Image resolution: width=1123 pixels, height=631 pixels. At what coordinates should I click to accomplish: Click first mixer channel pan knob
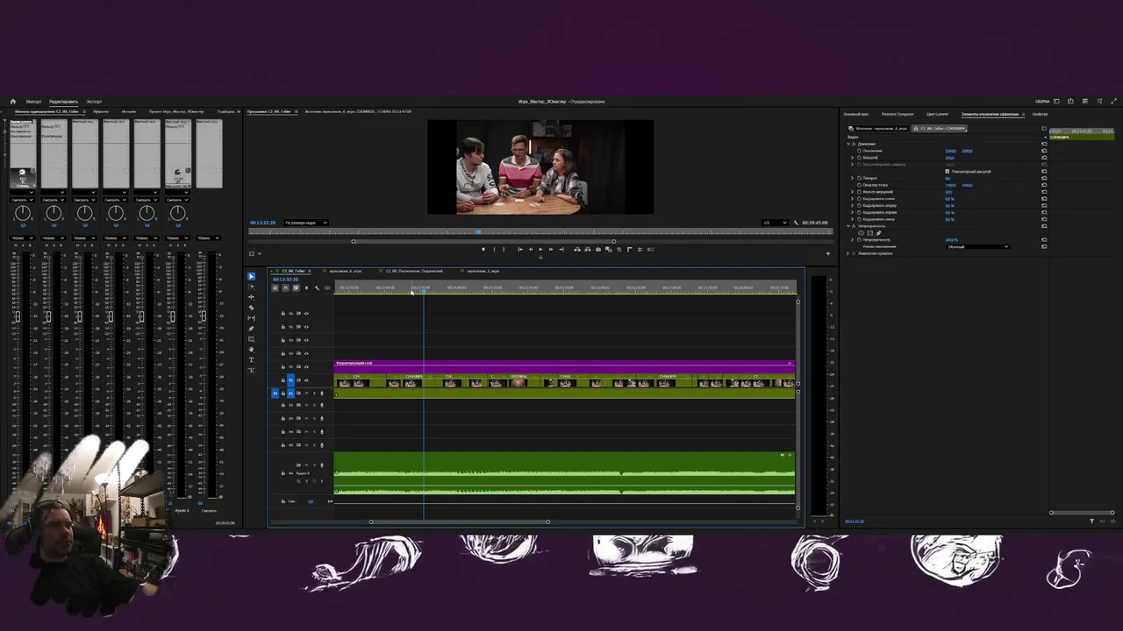[23, 213]
